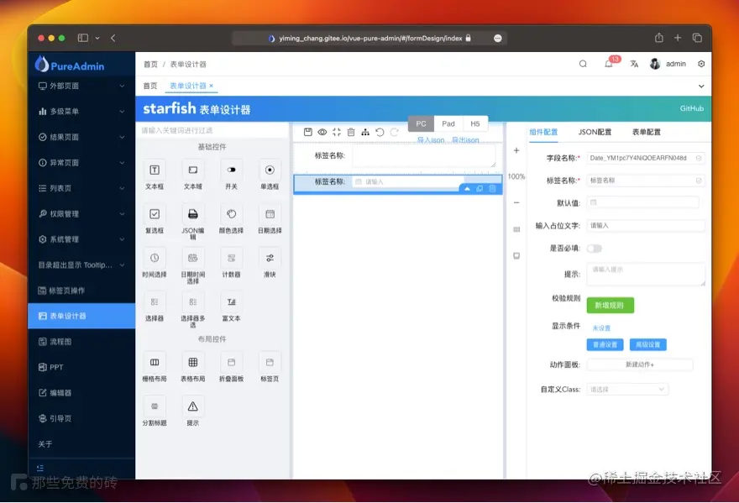739x503 pixels.
Task: Add the 计数器 counter component
Action: pyautogui.click(x=231, y=263)
